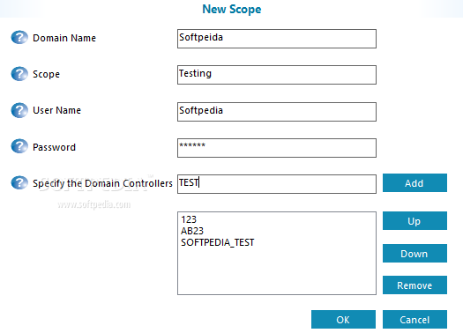
Task: Click the Domain Controllers entry box
Action: [x=277, y=184]
